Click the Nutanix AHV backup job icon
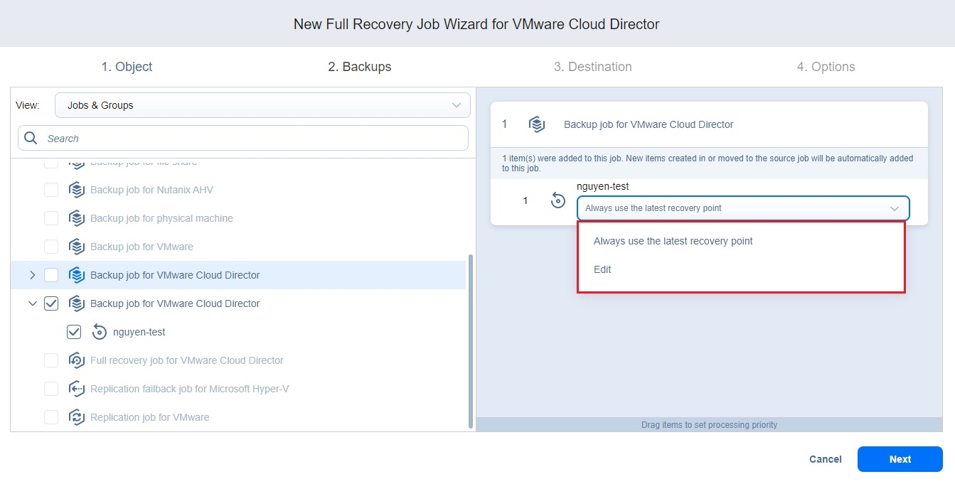The height and width of the screenshot is (484, 955). (77, 190)
